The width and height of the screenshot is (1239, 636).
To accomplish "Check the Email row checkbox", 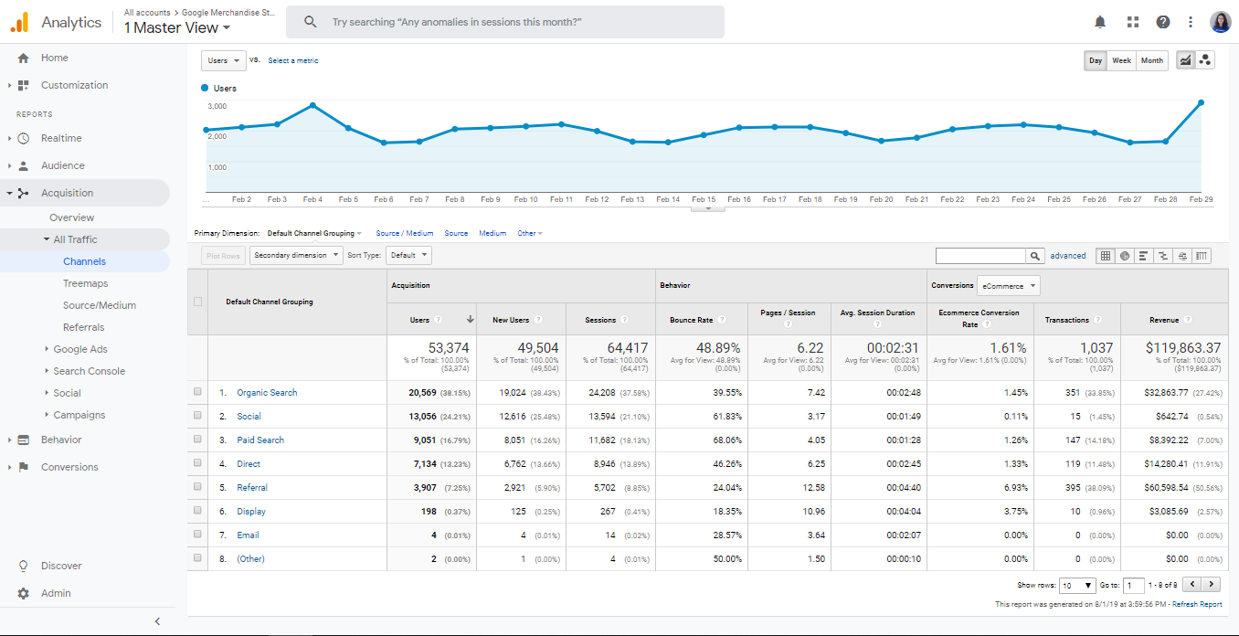I will pyautogui.click(x=197, y=535).
